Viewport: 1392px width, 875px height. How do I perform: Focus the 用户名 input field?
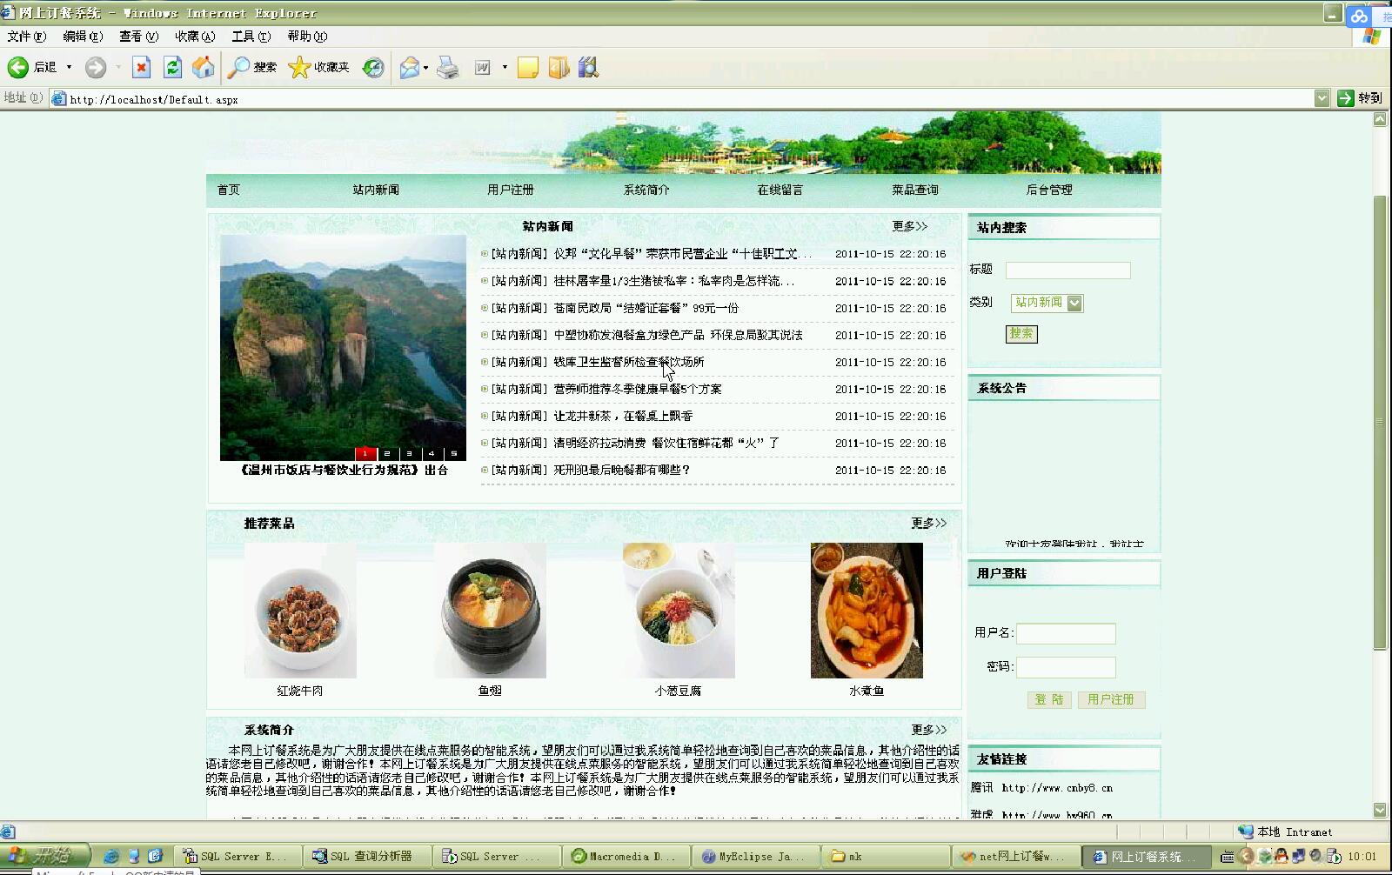click(x=1066, y=633)
